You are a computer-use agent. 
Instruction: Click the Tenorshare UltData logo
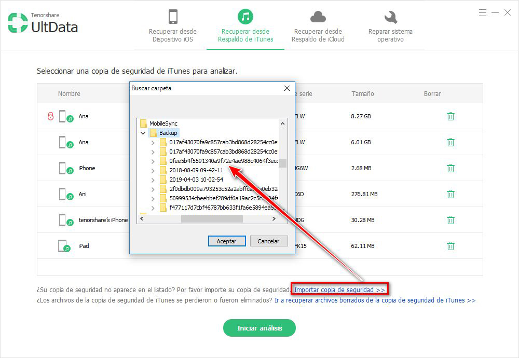click(43, 23)
